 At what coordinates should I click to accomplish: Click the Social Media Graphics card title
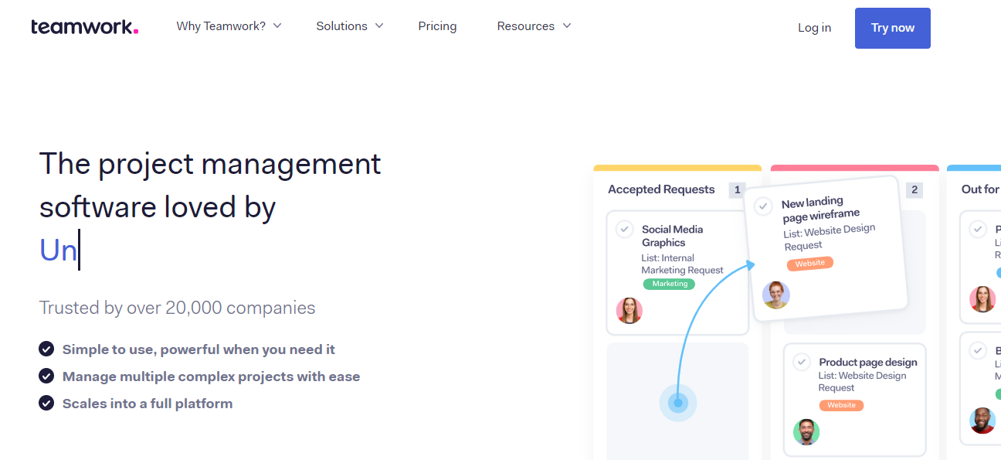point(672,236)
